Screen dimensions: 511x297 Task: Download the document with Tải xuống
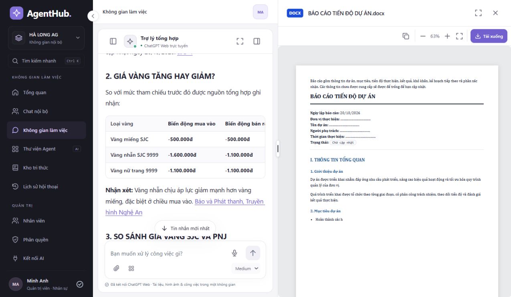click(489, 36)
